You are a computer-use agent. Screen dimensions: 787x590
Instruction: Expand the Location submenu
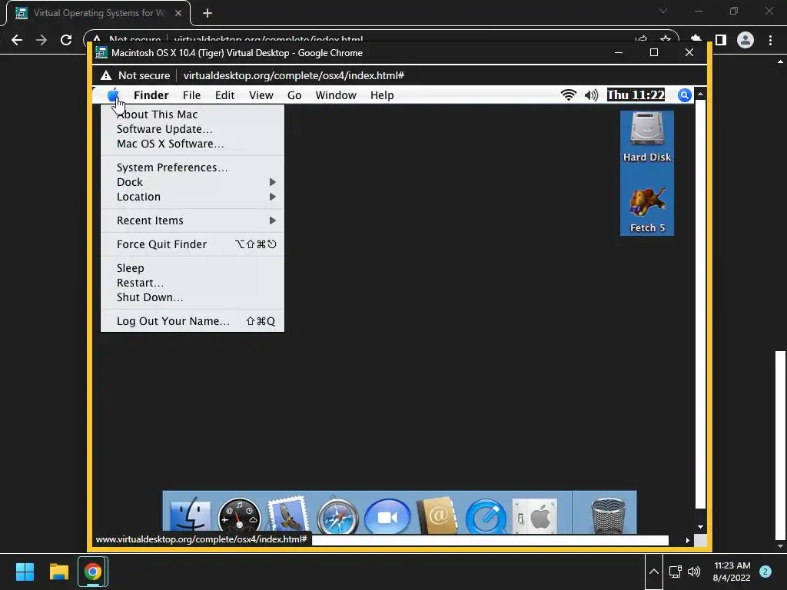click(192, 197)
